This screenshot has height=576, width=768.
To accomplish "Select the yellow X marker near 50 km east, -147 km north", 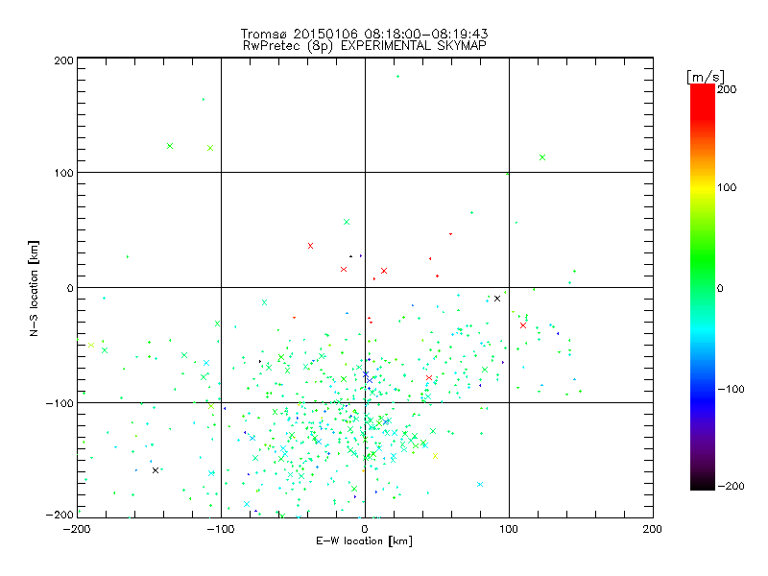I will (435, 456).
